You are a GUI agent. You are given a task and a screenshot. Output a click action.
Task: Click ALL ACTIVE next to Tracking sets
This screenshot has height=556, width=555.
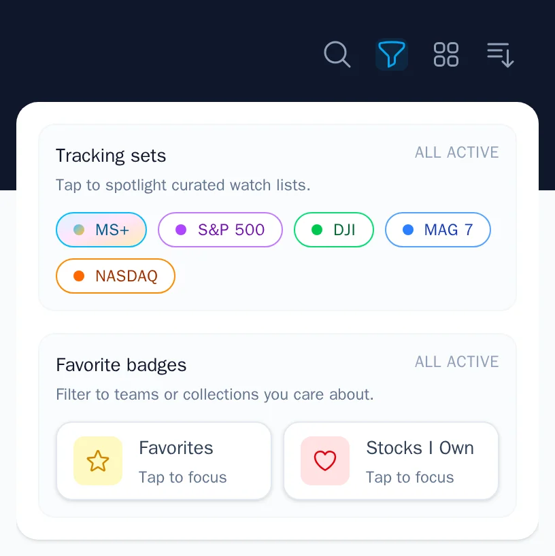(x=456, y=152)
